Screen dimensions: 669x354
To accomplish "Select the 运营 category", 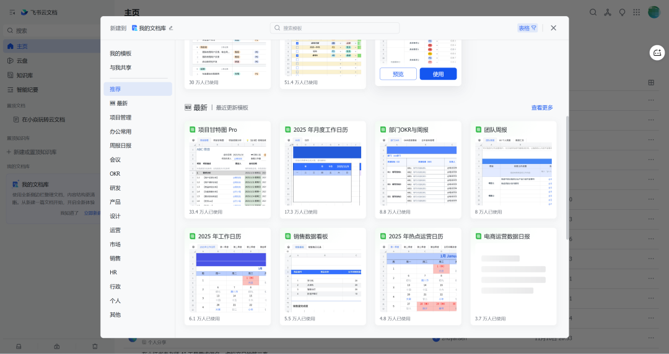I will tap(138, 230).
